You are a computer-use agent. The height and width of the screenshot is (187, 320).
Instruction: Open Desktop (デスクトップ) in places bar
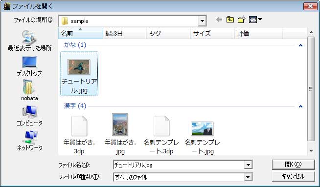29,66
